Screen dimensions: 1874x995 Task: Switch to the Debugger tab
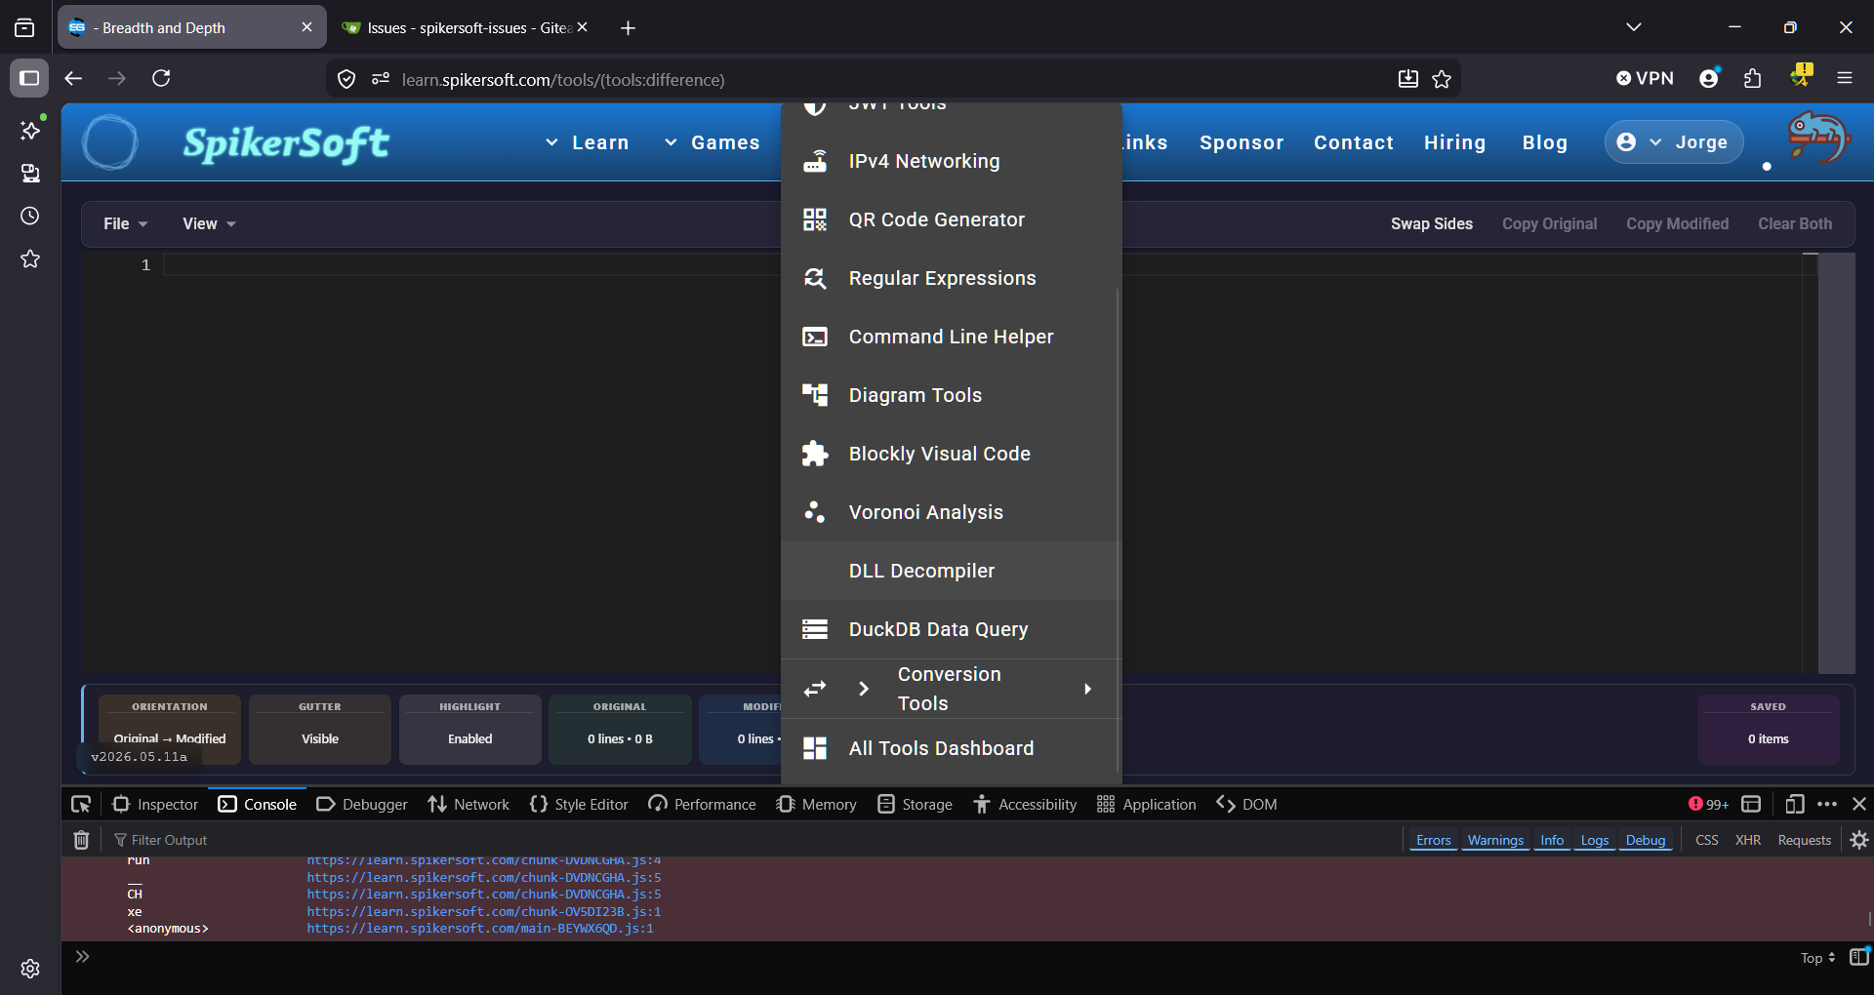(x=362, y=804)
